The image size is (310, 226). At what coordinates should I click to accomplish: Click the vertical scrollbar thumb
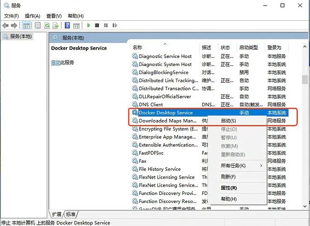coord(305,80)
